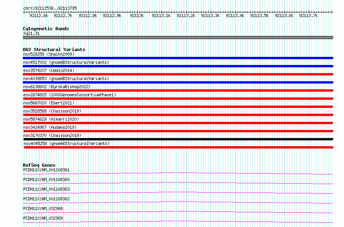Screen dimensions: 344x227
Task: Open transcript PCDH11X|NM_001168362 label
Action: [x=46, y=199]
